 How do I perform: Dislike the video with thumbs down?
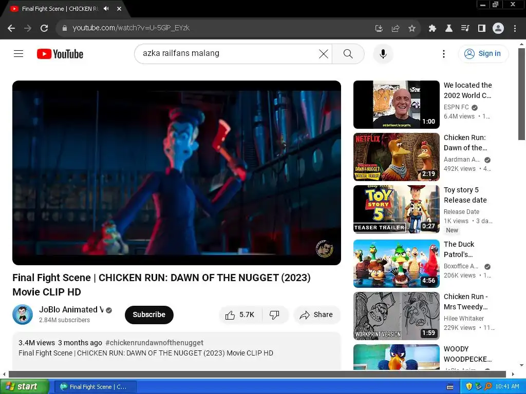pos(274,315)
